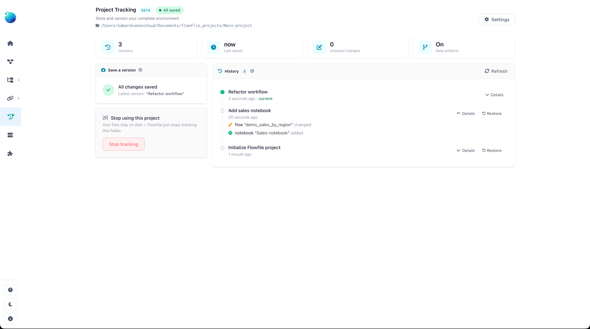Image resolution: width=590 pixels, height=329 pixels.
Task: Select the Refactor workflow version title
Action: pos(248,92)
